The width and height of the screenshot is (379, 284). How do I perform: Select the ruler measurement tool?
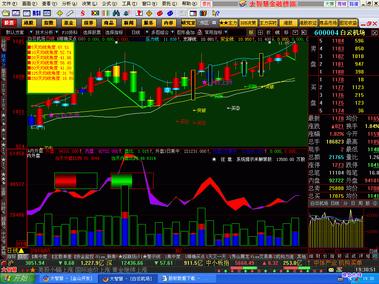coord(70,13)
